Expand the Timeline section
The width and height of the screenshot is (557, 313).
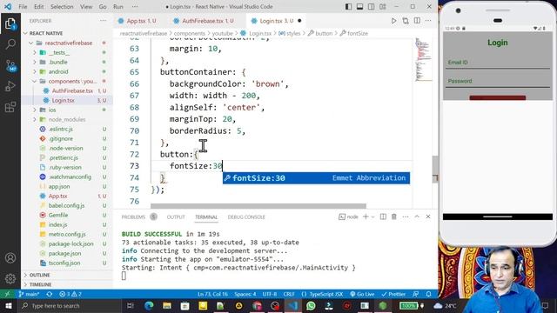point(68,284)
